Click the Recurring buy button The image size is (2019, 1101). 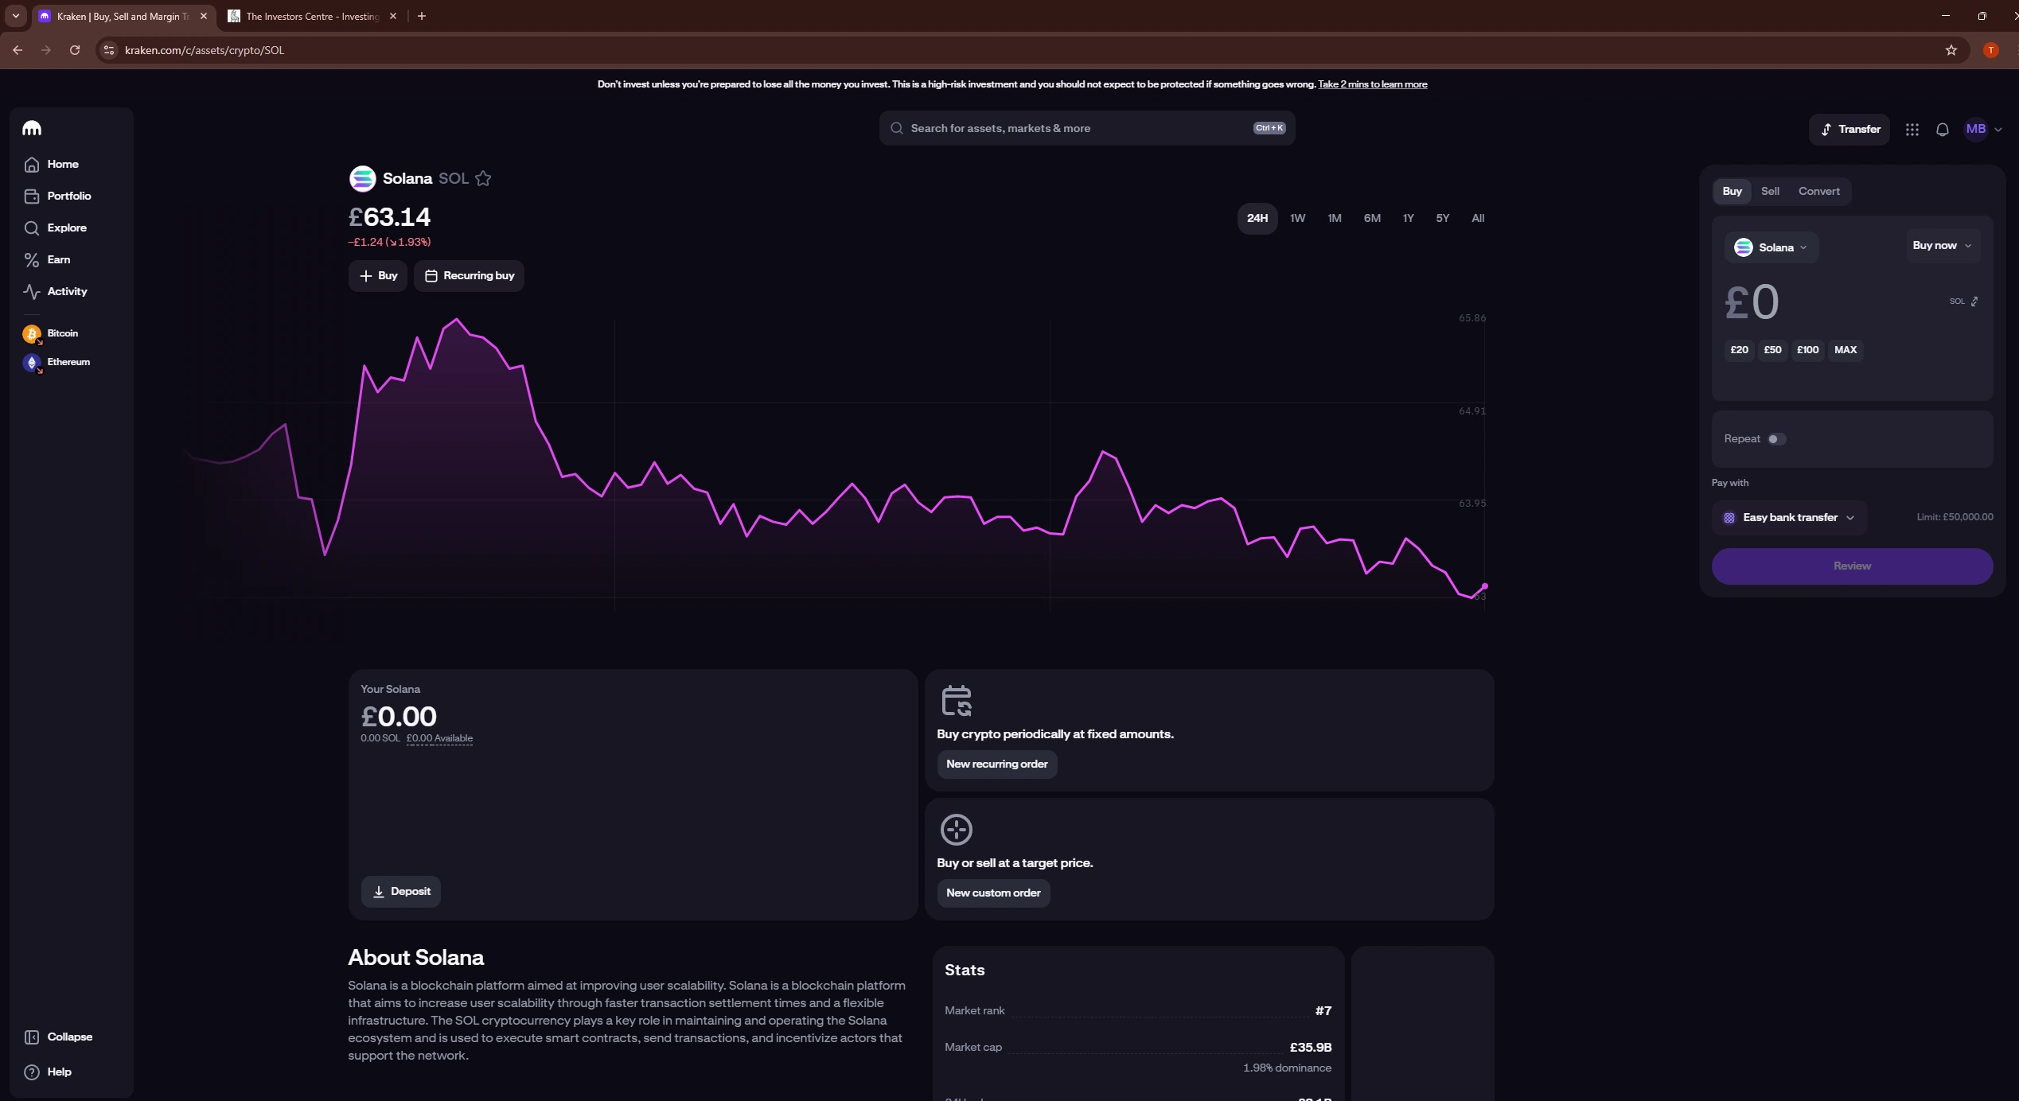pyautogui.click(x=469, y=276)
